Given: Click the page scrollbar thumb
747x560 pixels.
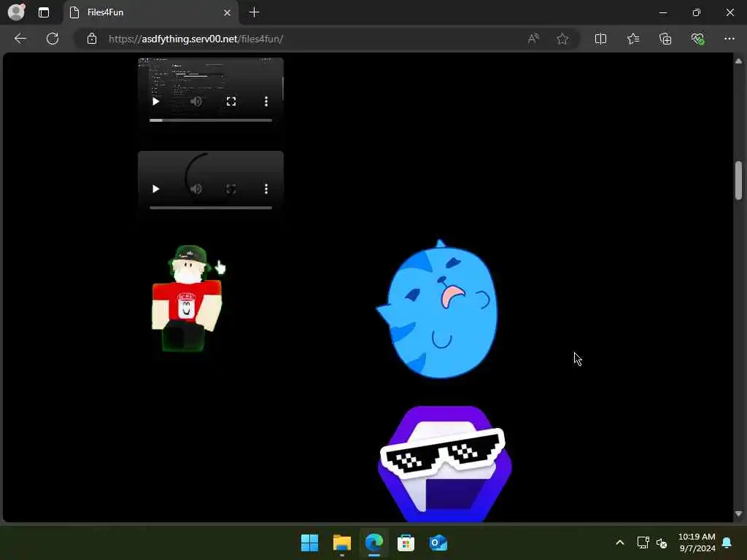Looking at the screenshot, I should tap(738, 181).
